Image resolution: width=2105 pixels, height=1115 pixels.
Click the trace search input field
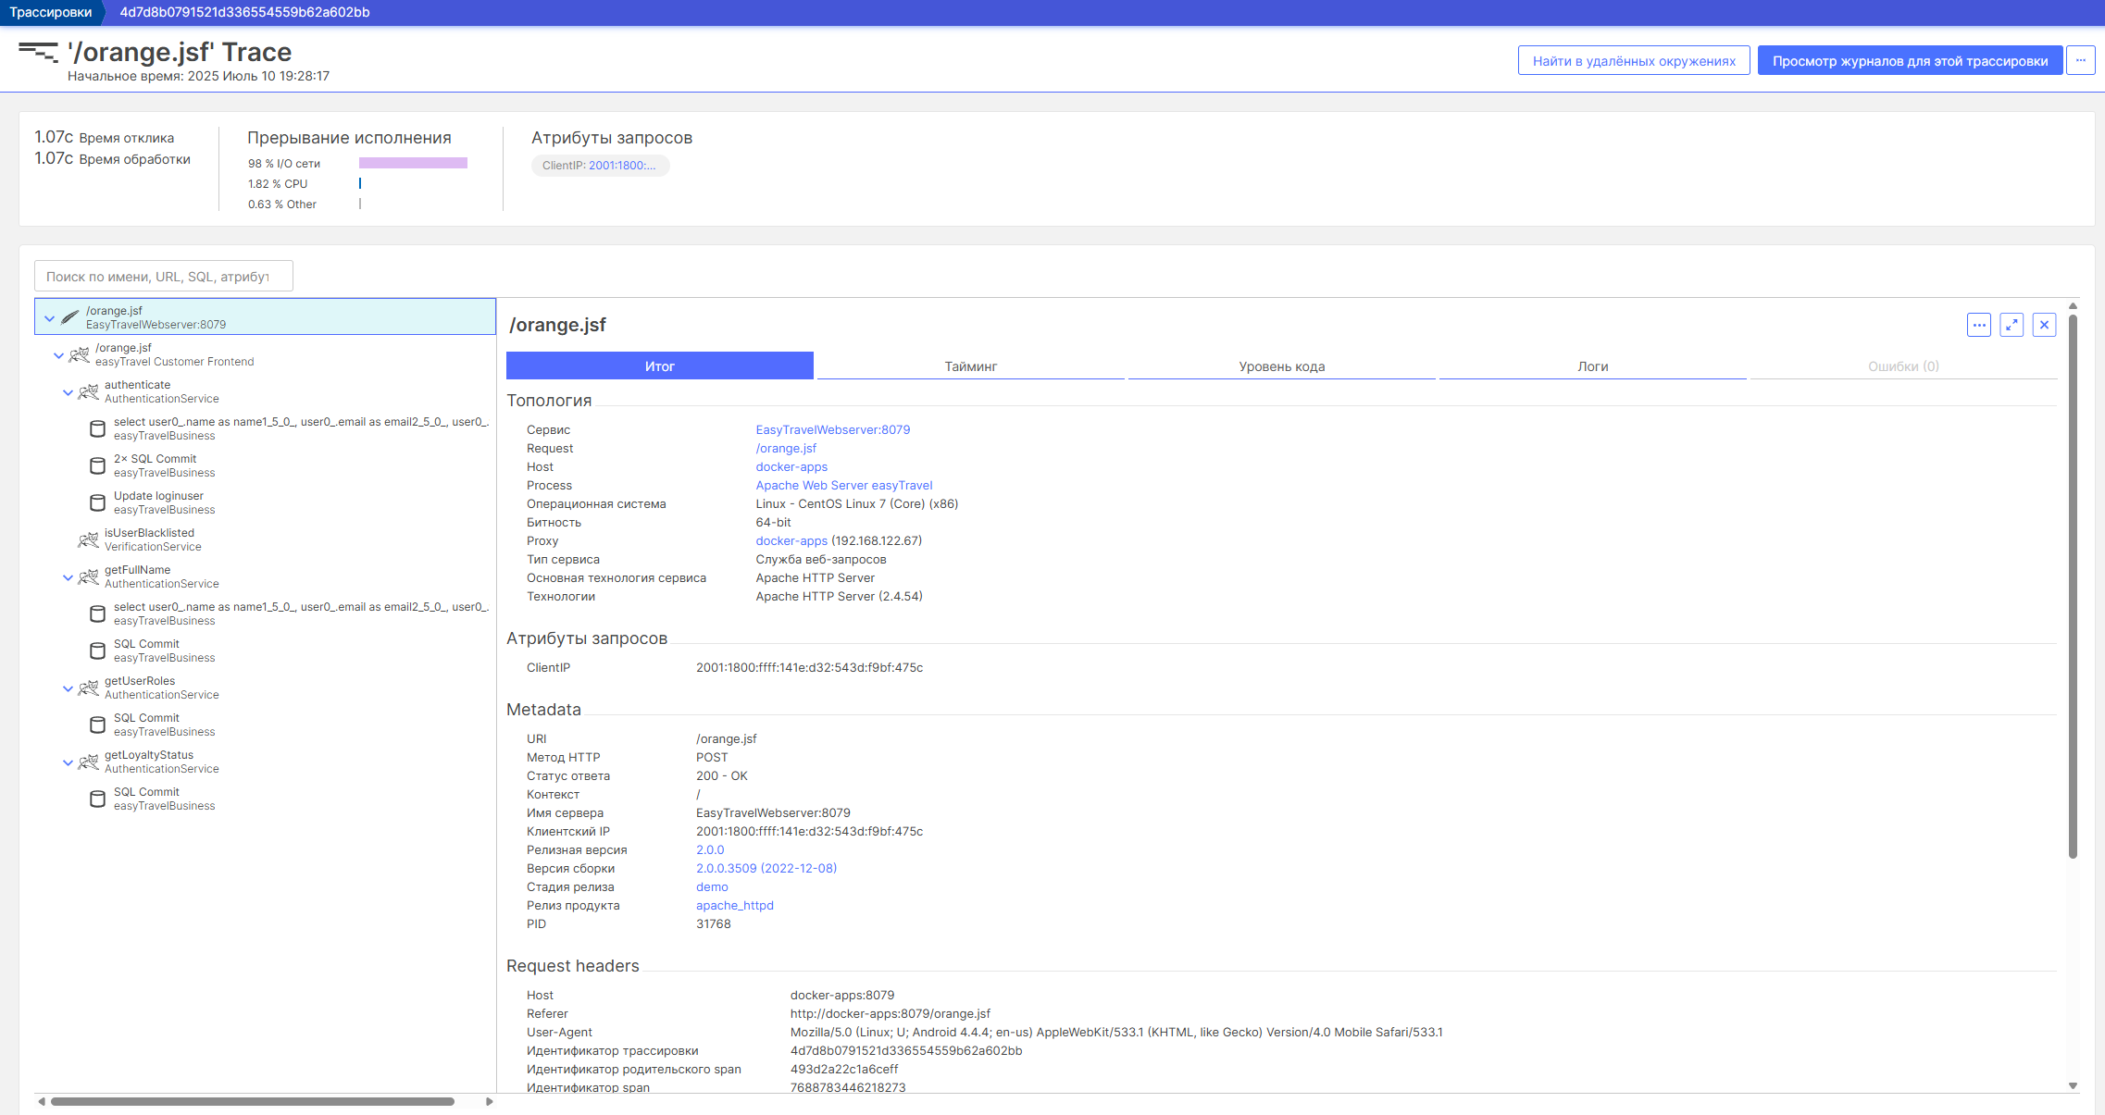tap(163, 275)
